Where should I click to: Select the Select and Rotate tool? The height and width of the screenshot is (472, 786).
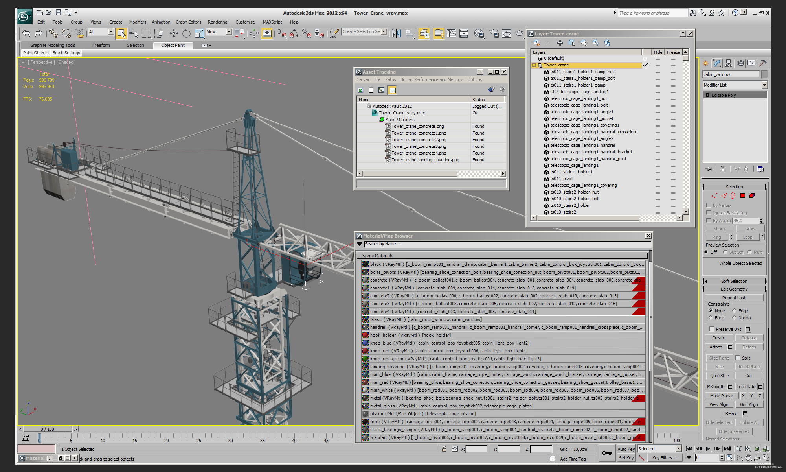pyautogui.click(x=186, y=33)
